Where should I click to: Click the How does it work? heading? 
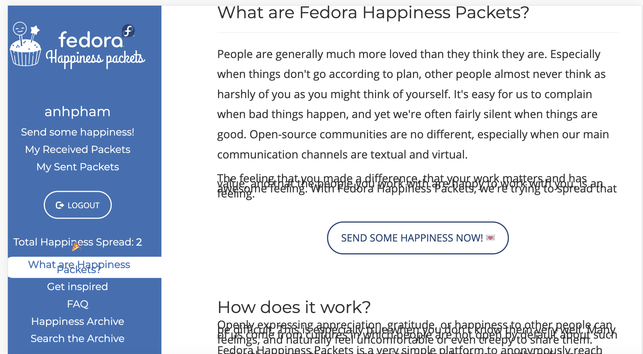point(294,307)
